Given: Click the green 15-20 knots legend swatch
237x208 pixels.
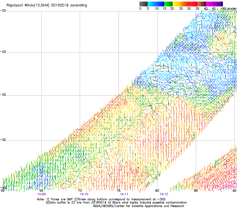Looking at the screenshot, I should (168, 4).
